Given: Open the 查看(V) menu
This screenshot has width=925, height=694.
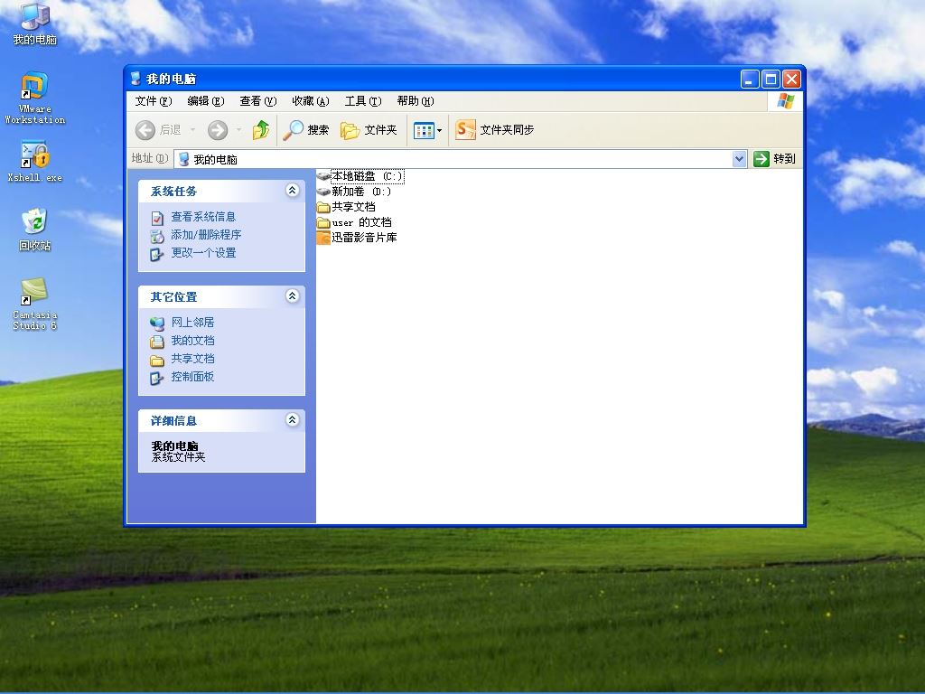Looking at the screenshot, I should (x=258, y=101).
